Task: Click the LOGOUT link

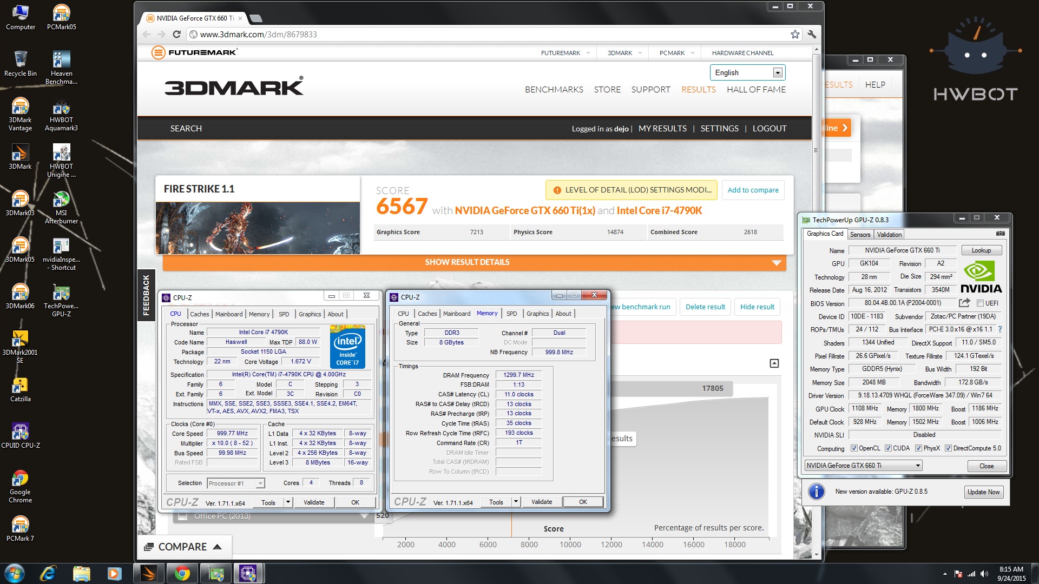Action: tap(769, 129)
